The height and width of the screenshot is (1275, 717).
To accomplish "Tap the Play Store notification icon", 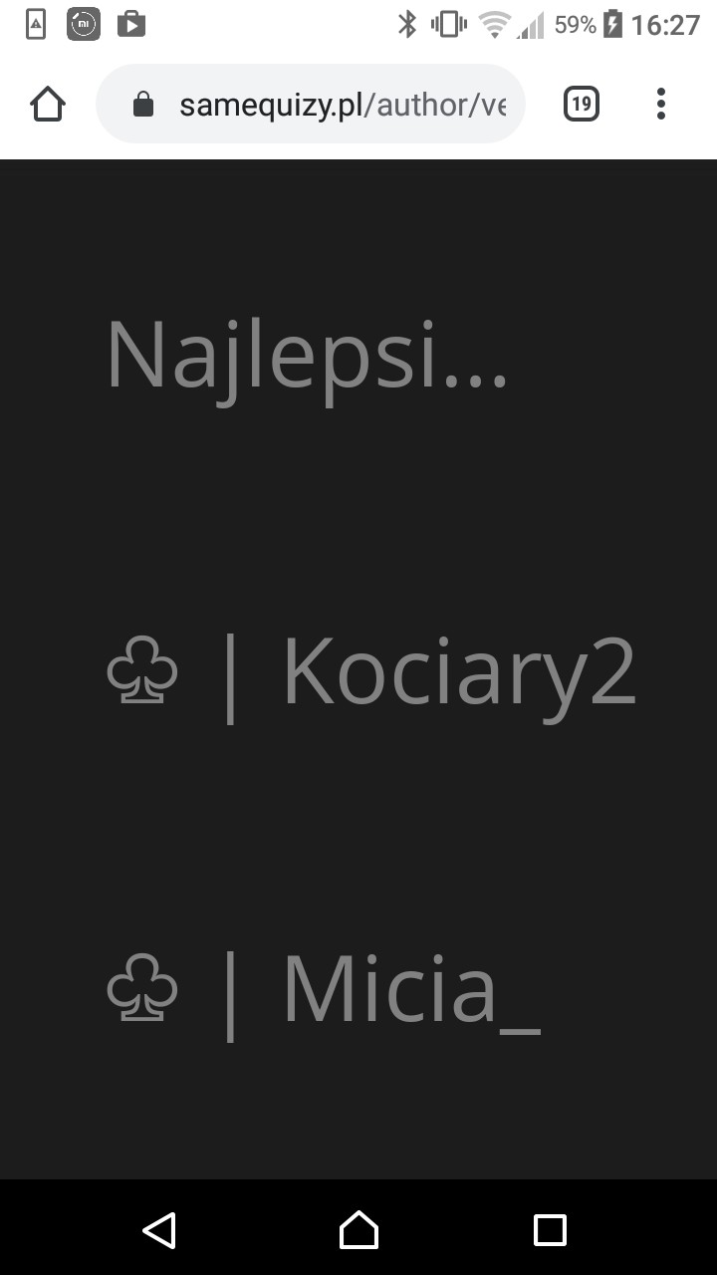I will (131, 24).
